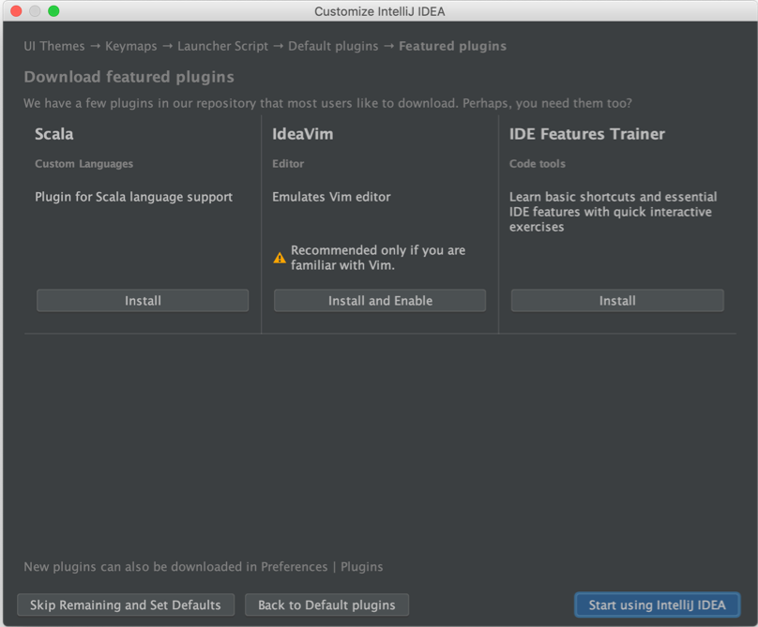Install the Scala plugin
758x627 pixels.
click(143, 301)
